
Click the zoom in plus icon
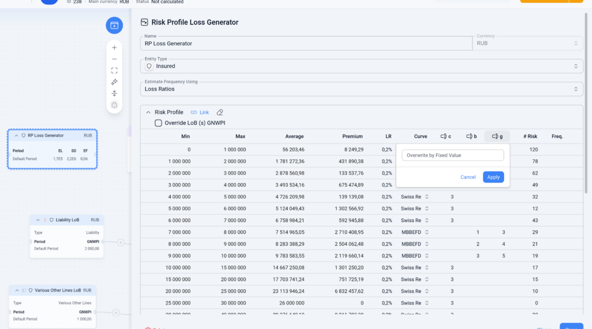click(115, 48)
